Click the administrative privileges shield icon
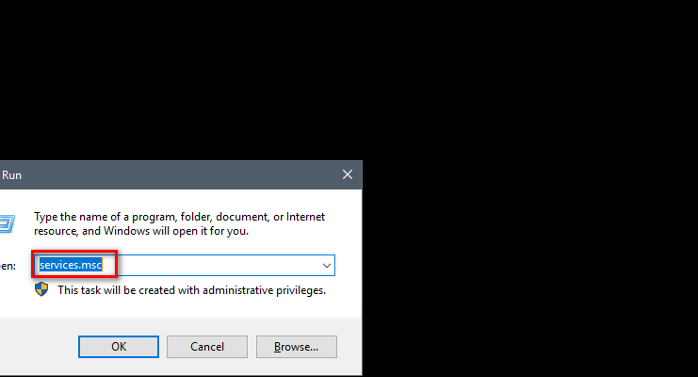Image resolution: width=698 pixels, height=377 pixels. click(x=41, y=289)
